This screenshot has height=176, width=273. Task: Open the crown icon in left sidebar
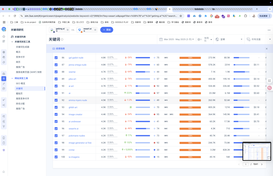(4, 150)
